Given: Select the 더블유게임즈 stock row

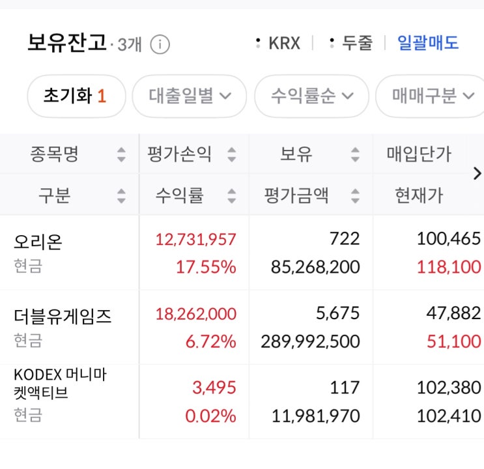Looking at the screenshot, I should [63, 317].
